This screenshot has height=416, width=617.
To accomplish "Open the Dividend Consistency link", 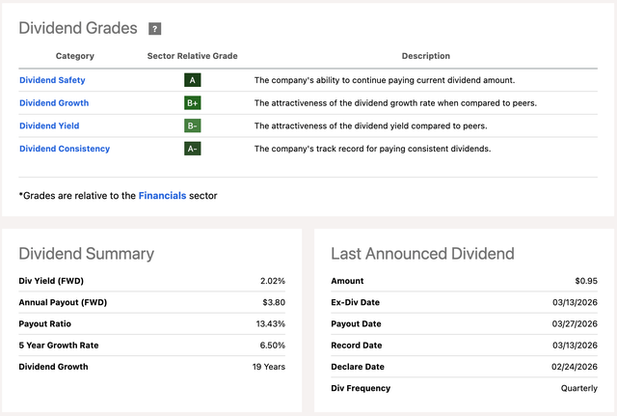I will pos(65,149).
